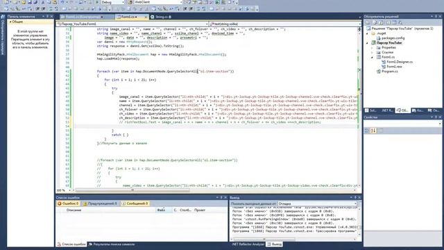Collapse the Парсер YouTube project node
The width and height of the screenshot is (444, 250).
(368, 43)
